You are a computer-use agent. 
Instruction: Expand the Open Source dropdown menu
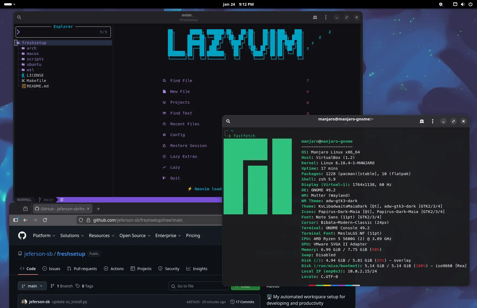[135, 235]
